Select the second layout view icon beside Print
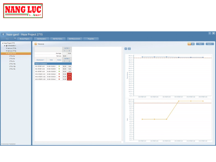 (193, 44)
